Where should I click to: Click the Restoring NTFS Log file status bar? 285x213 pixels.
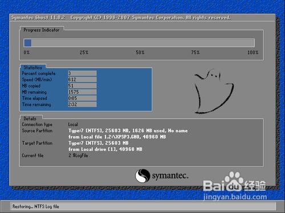[x=143, y=206]
